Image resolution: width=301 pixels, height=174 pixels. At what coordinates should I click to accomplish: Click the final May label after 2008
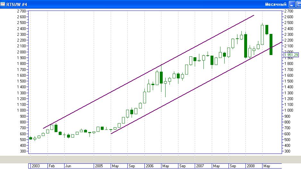[x=267, y=166]
